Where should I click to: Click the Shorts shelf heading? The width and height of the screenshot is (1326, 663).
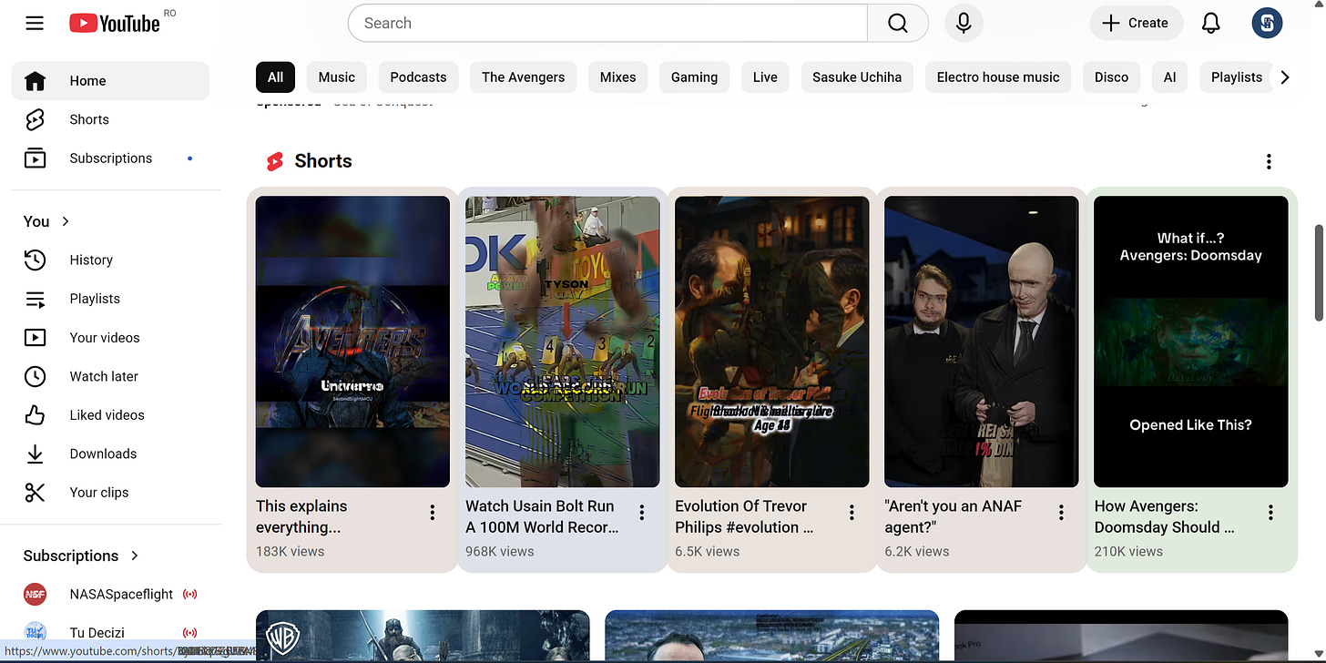pos(323,161)
